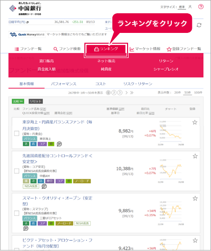Click the バランス tag under 東京海上・円資産バランスファンド

pos(29,139)
